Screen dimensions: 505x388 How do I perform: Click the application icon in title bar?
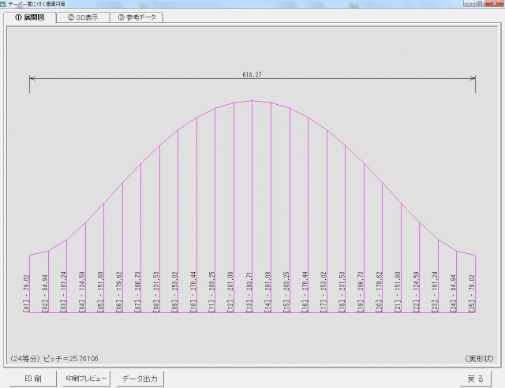[3, 4]
